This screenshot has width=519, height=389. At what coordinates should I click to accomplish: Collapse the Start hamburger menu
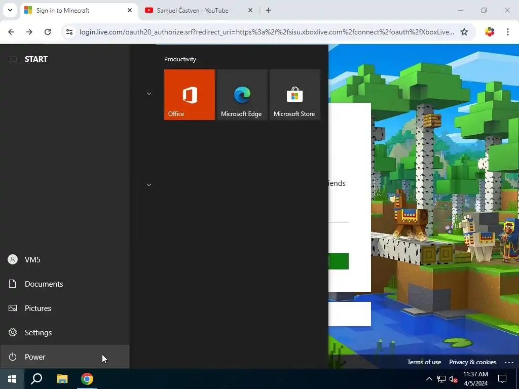click(13, 59)
